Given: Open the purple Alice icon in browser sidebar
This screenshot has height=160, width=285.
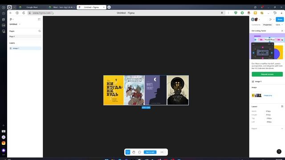Looking at the screenshot, I should pos(4,150).
